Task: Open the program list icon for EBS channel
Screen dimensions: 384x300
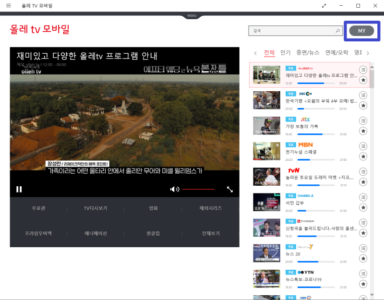Action: (363, 95)
